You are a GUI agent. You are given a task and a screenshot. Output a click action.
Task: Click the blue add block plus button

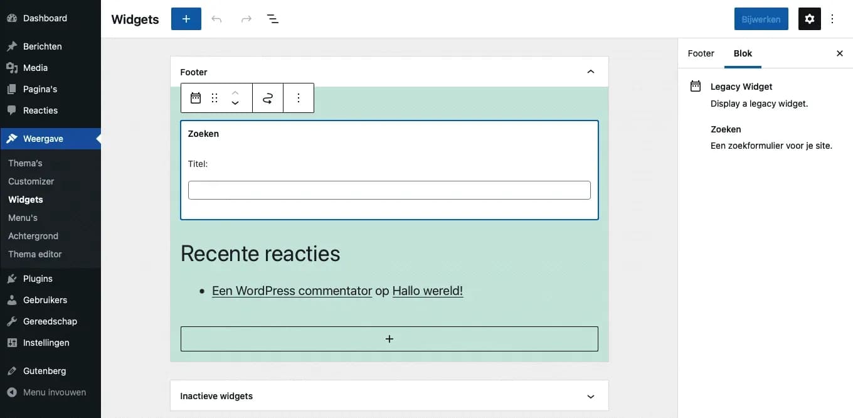pos(186,19)
